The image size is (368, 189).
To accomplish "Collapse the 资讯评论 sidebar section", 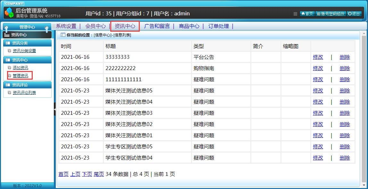I will click(x=28, y=85).
